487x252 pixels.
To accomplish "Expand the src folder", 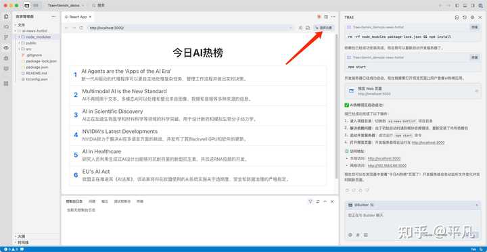I will 19,49.
